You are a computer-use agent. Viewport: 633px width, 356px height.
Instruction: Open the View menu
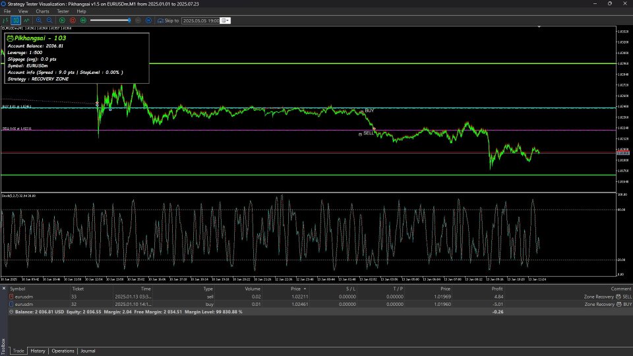[x=23, y=11]
